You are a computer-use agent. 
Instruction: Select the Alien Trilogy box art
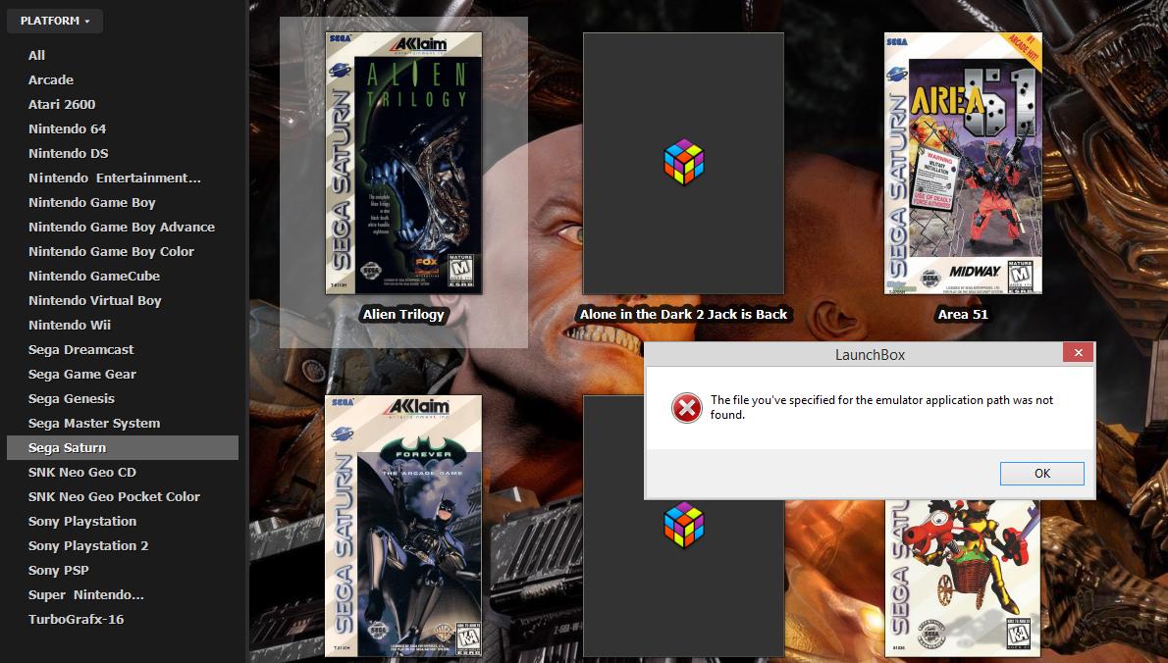(403, 163)
